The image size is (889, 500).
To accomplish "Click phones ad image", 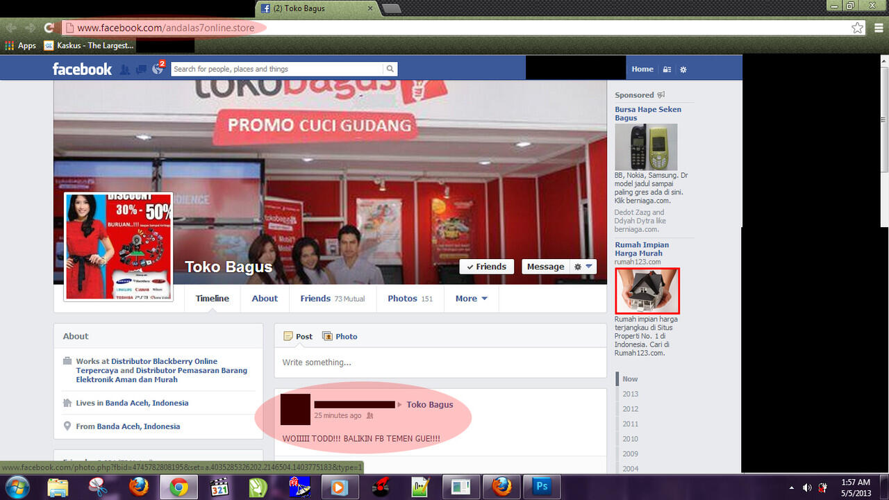I will (646, 147).
